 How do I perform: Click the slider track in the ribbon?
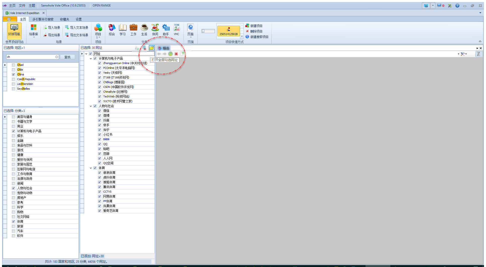208,31
